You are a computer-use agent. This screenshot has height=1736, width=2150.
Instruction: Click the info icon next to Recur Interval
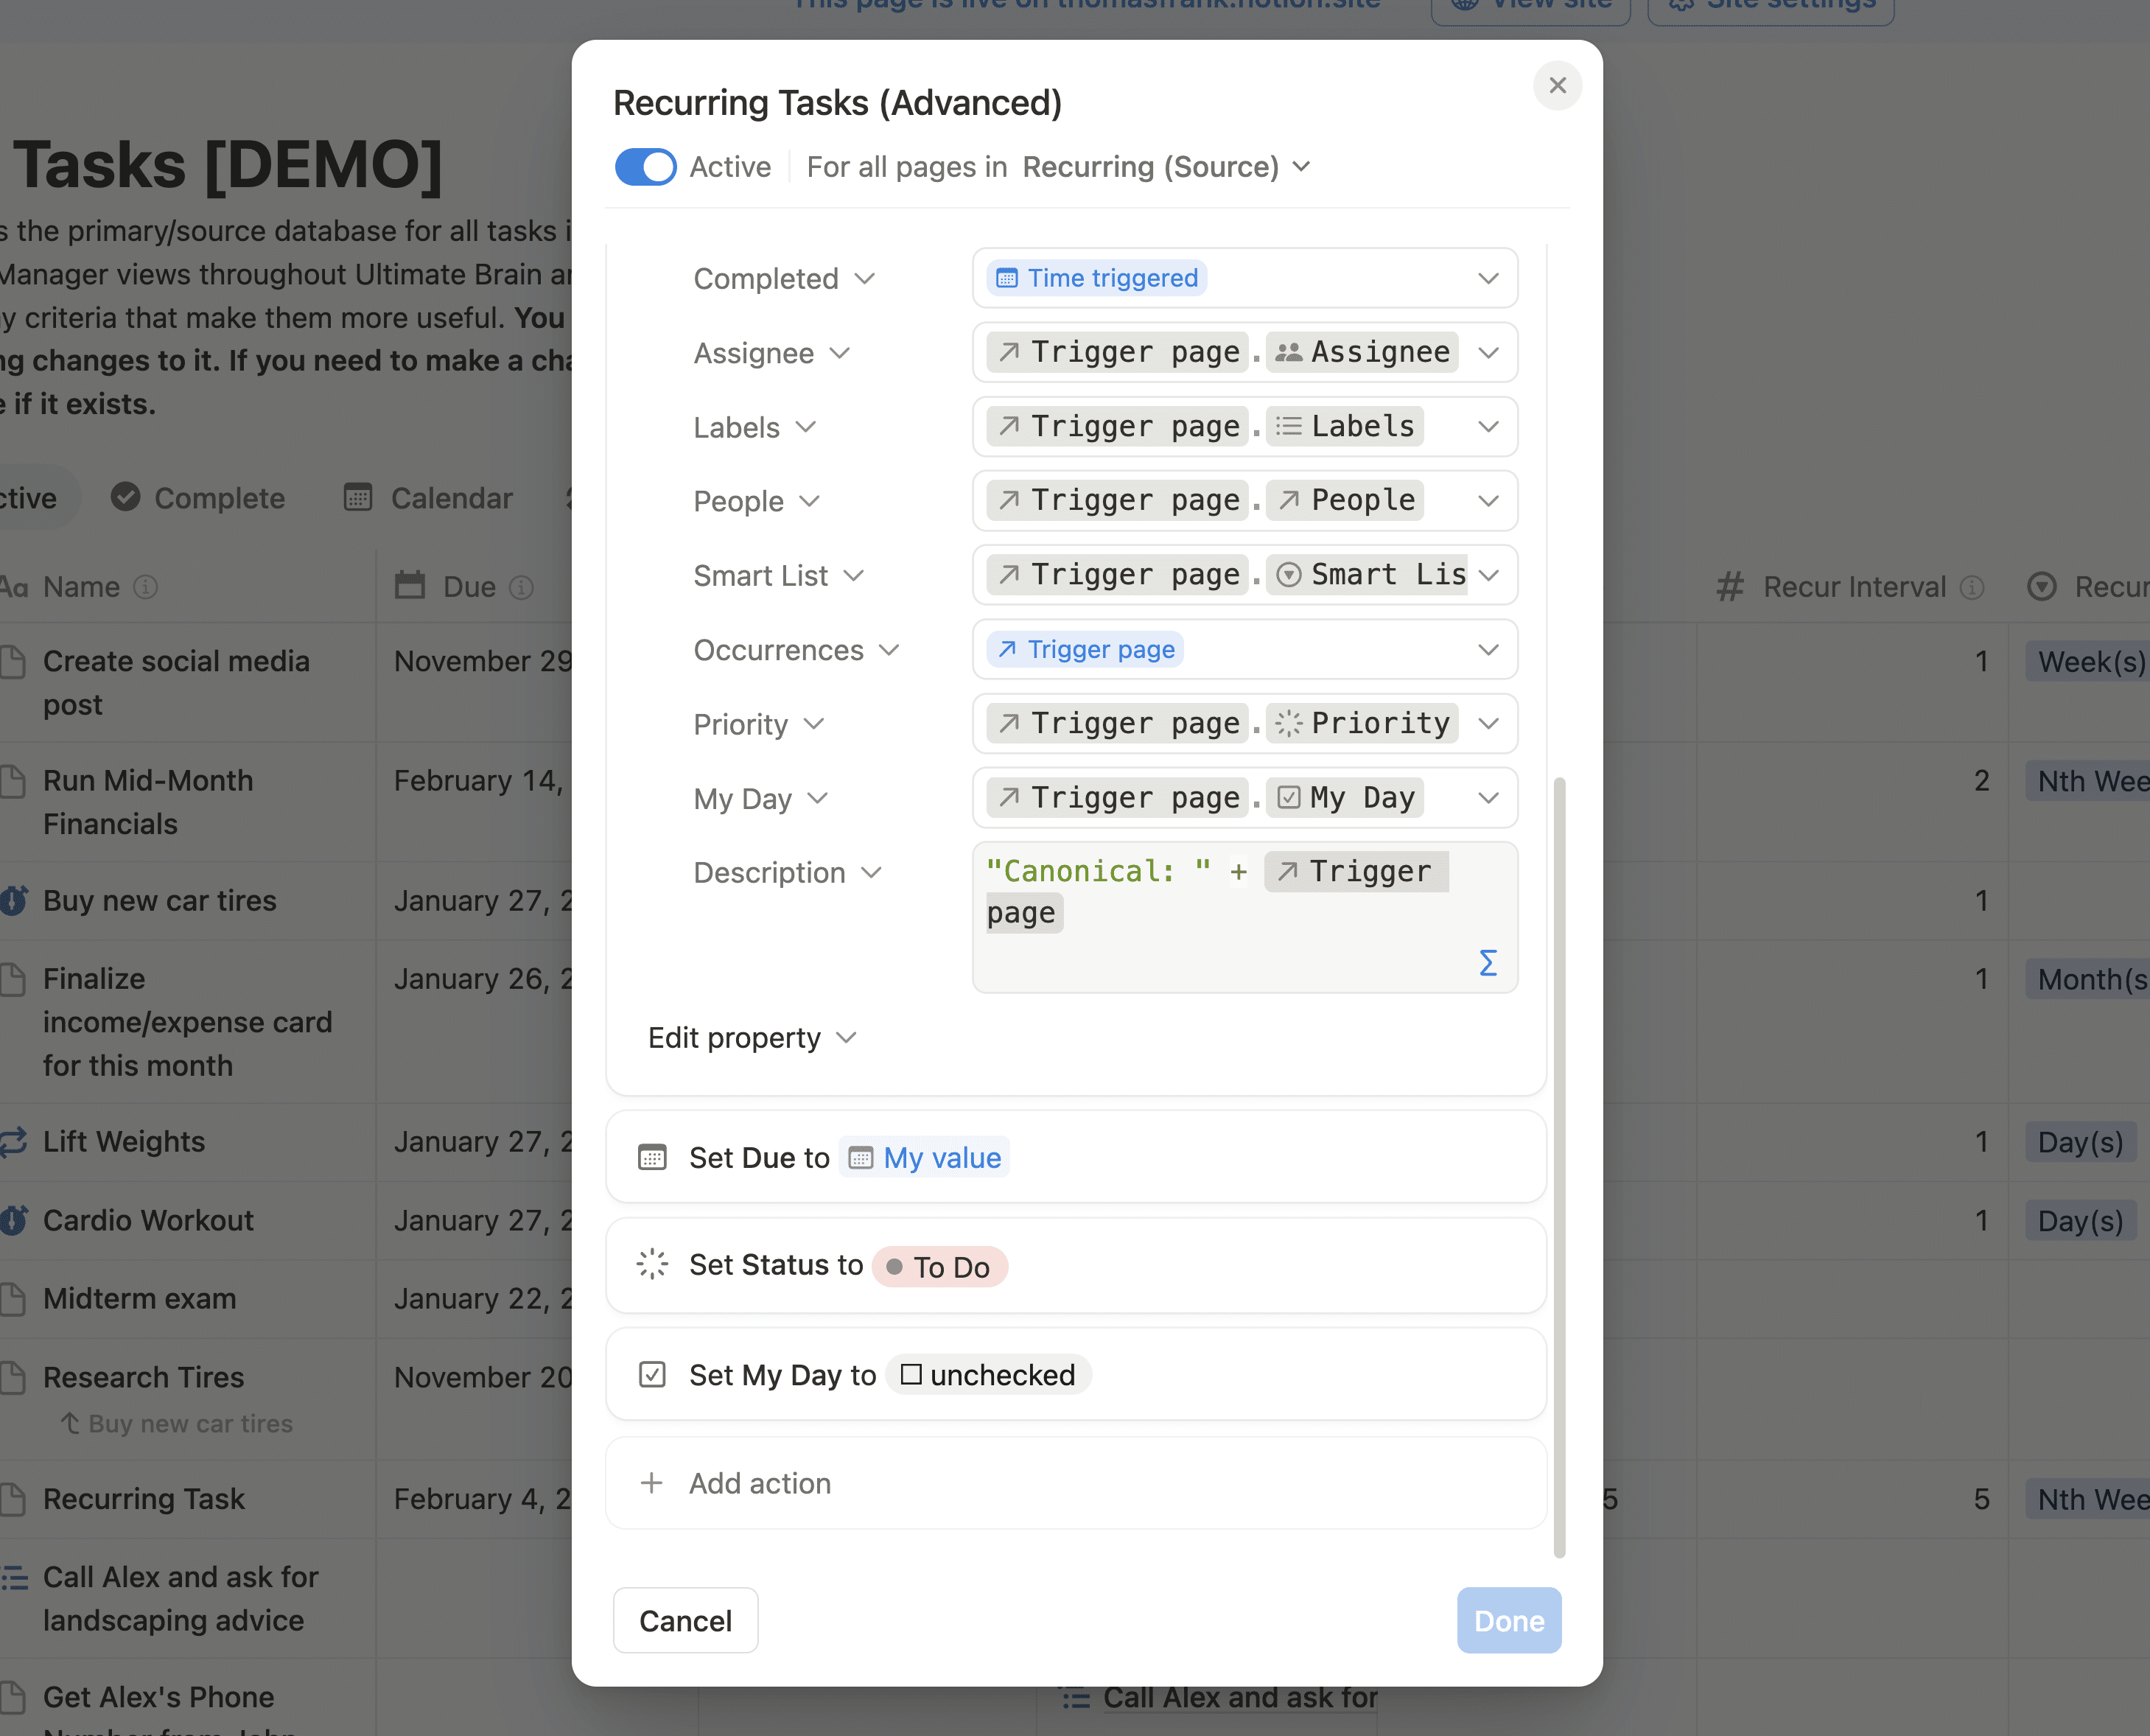point(1971,587)
